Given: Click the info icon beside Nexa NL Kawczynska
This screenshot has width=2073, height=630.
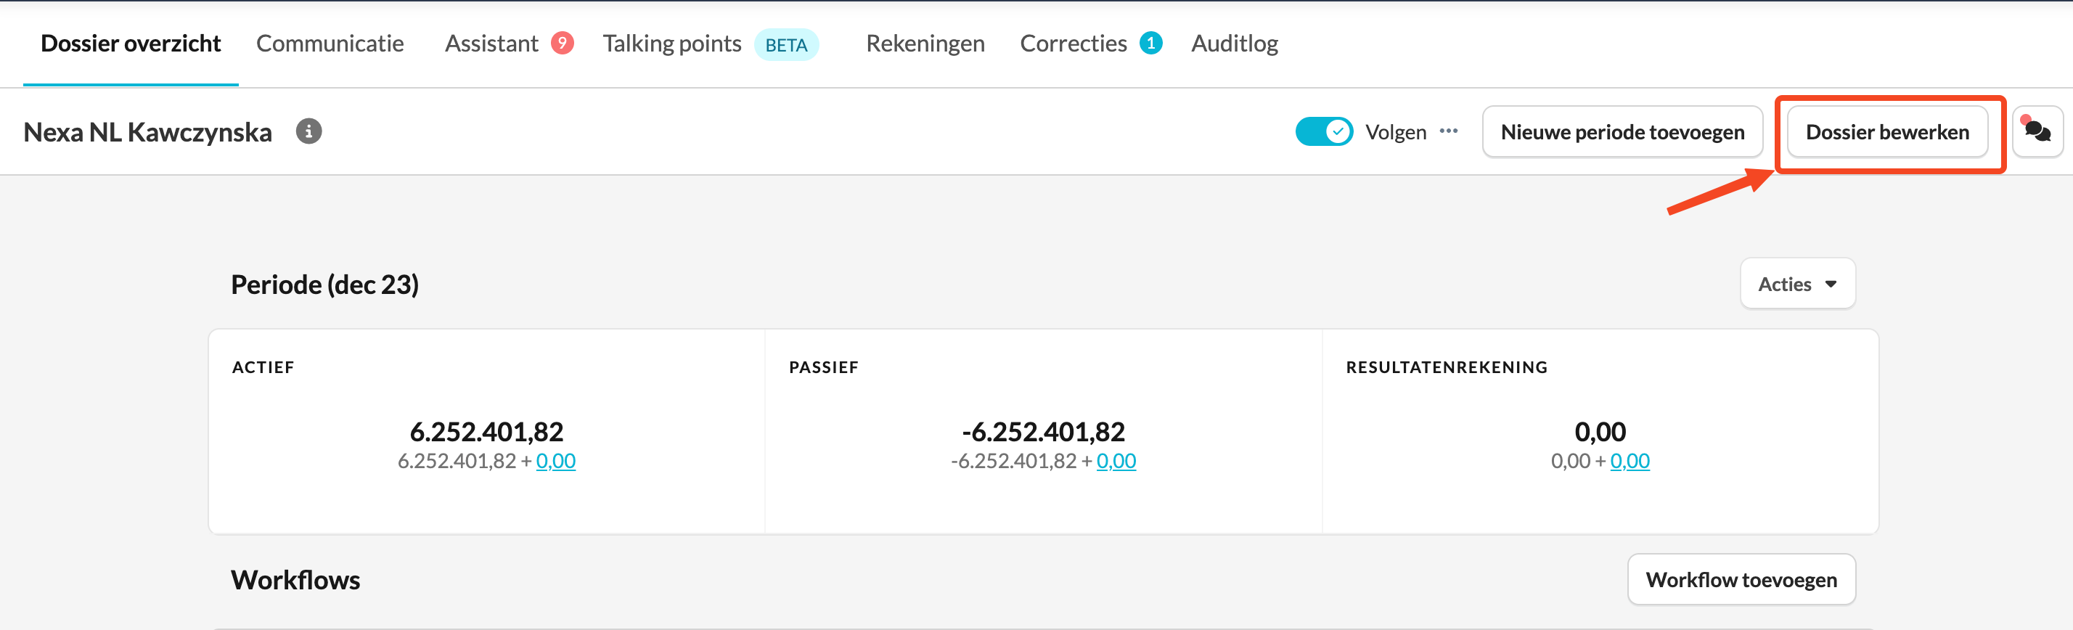Looking at the screenshot, I should coord(308,131).
